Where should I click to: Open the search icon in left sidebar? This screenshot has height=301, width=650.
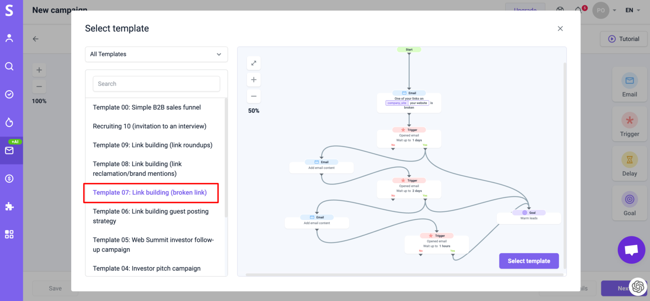point(9,66)
